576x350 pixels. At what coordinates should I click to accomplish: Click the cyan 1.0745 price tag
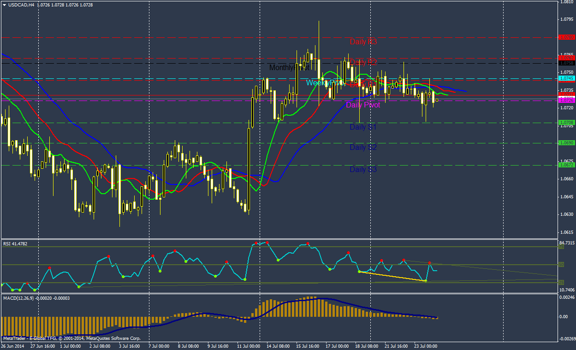(566, 78)
